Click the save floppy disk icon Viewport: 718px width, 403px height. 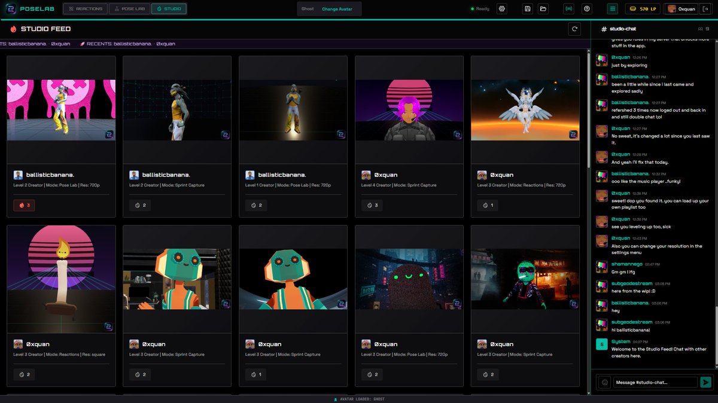[x=527, y=9]
